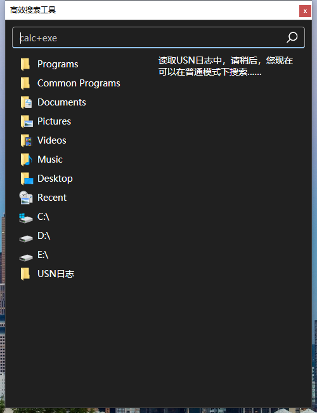Choose the Pictures entry label

(x=54, y=121)
